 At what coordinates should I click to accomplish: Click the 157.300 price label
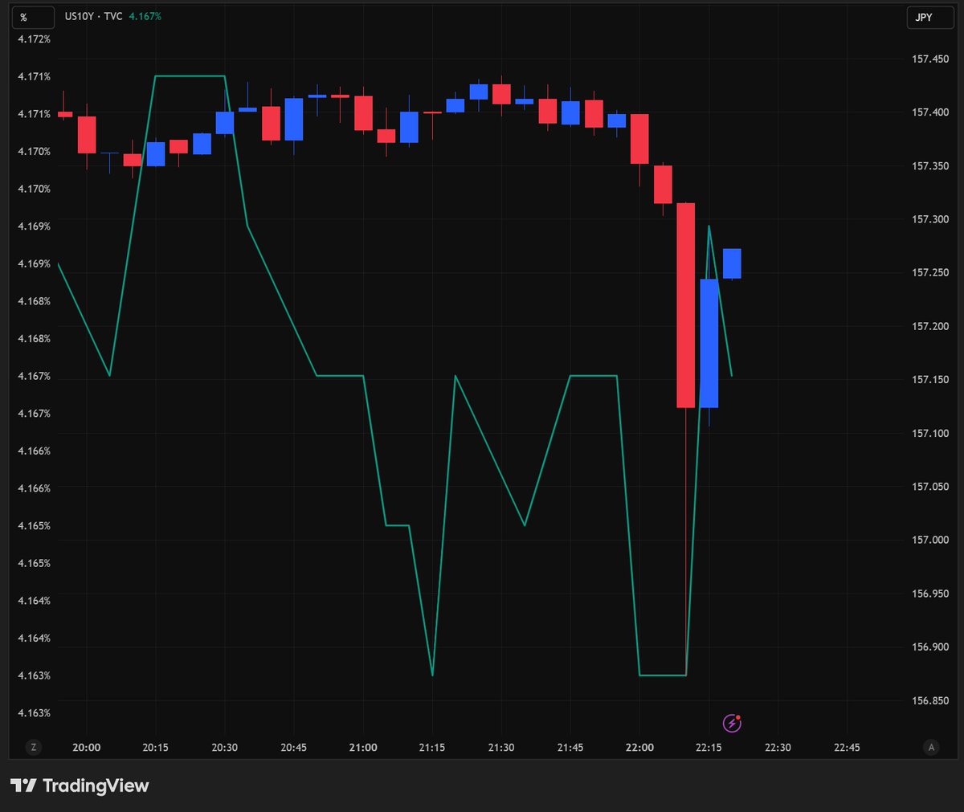click(930, 219)
